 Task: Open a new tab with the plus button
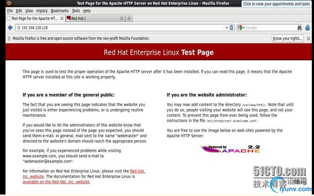(129, 18)
